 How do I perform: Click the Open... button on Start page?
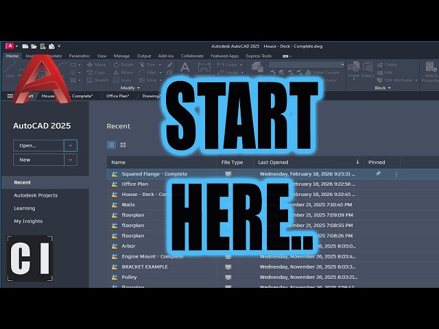[38, 145]
